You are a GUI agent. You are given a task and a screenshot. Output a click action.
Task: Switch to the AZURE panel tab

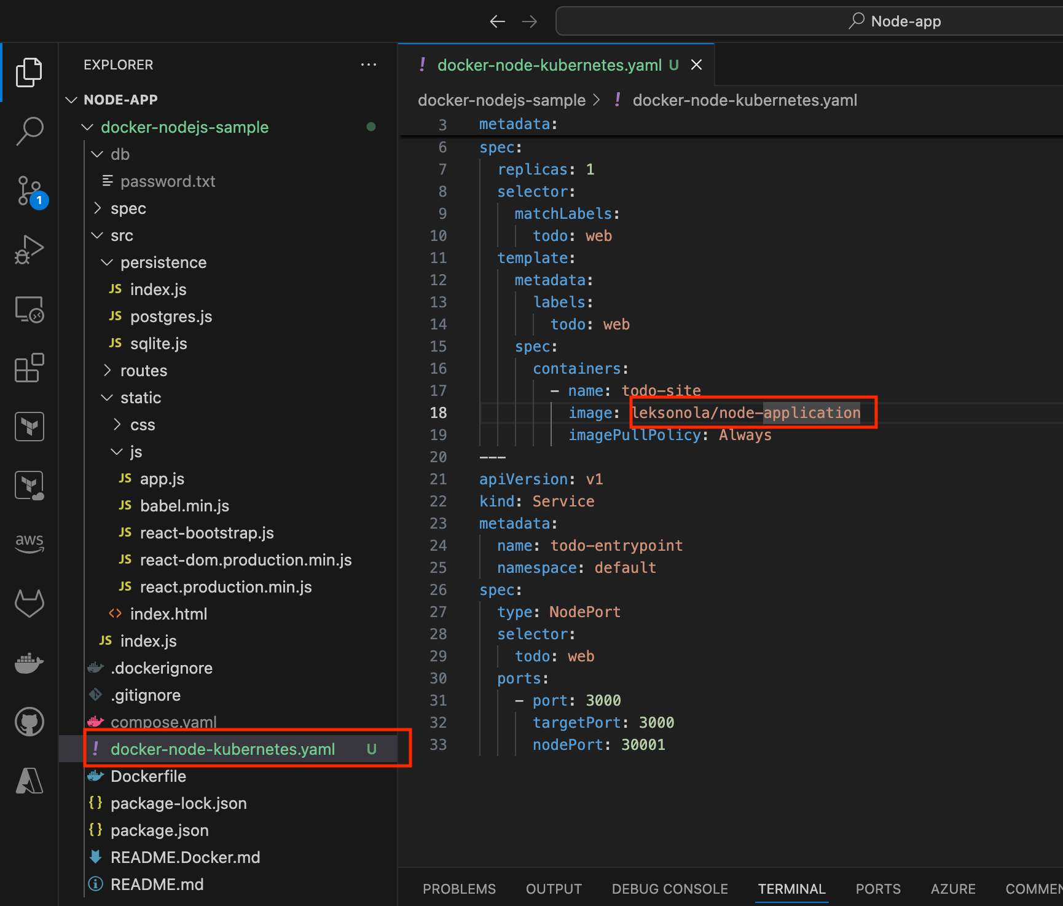953,889
